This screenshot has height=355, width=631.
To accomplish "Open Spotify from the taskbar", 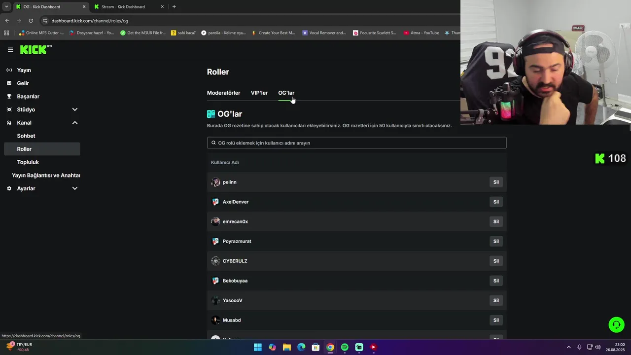I will tap(345, 347).
